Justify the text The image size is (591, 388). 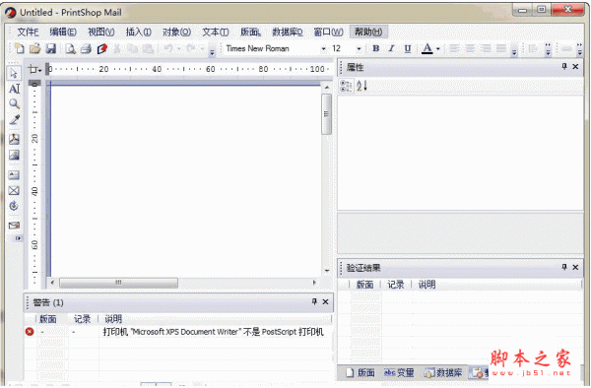(501, 48)
